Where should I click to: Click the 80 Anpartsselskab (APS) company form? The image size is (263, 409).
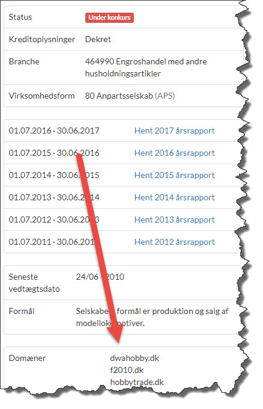coord(130,96)
